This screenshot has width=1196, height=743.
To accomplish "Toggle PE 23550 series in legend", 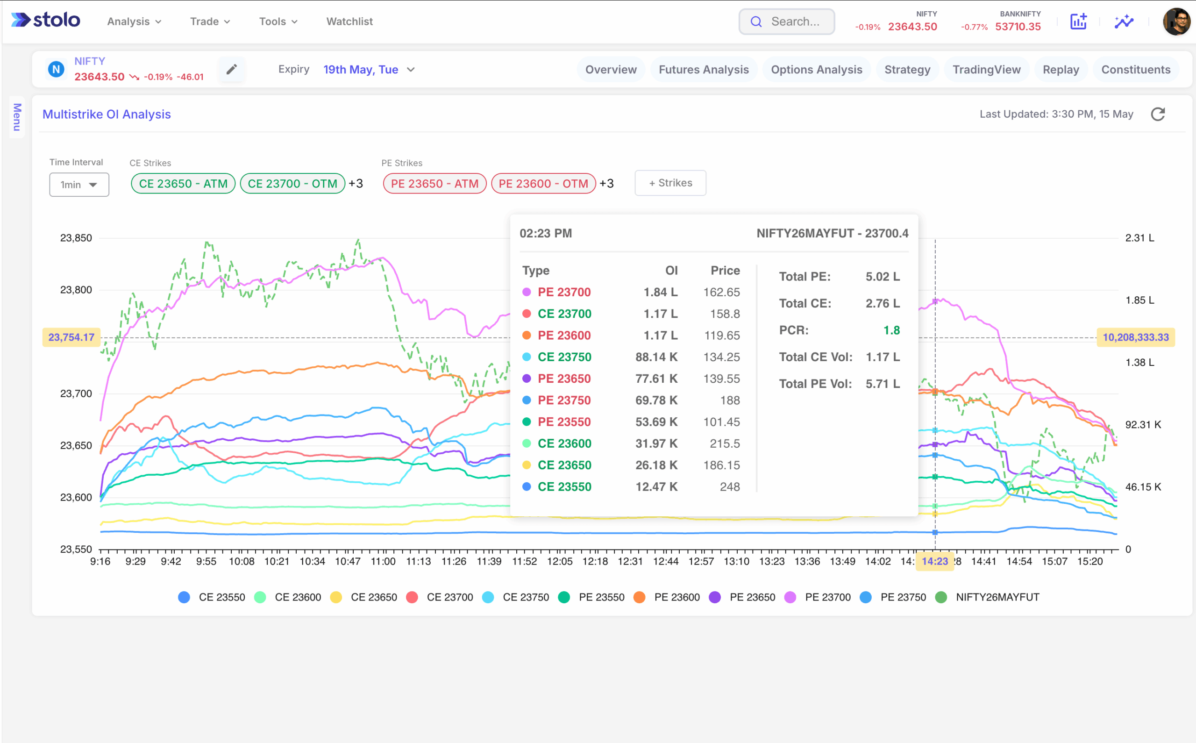I will pos(591,597).
